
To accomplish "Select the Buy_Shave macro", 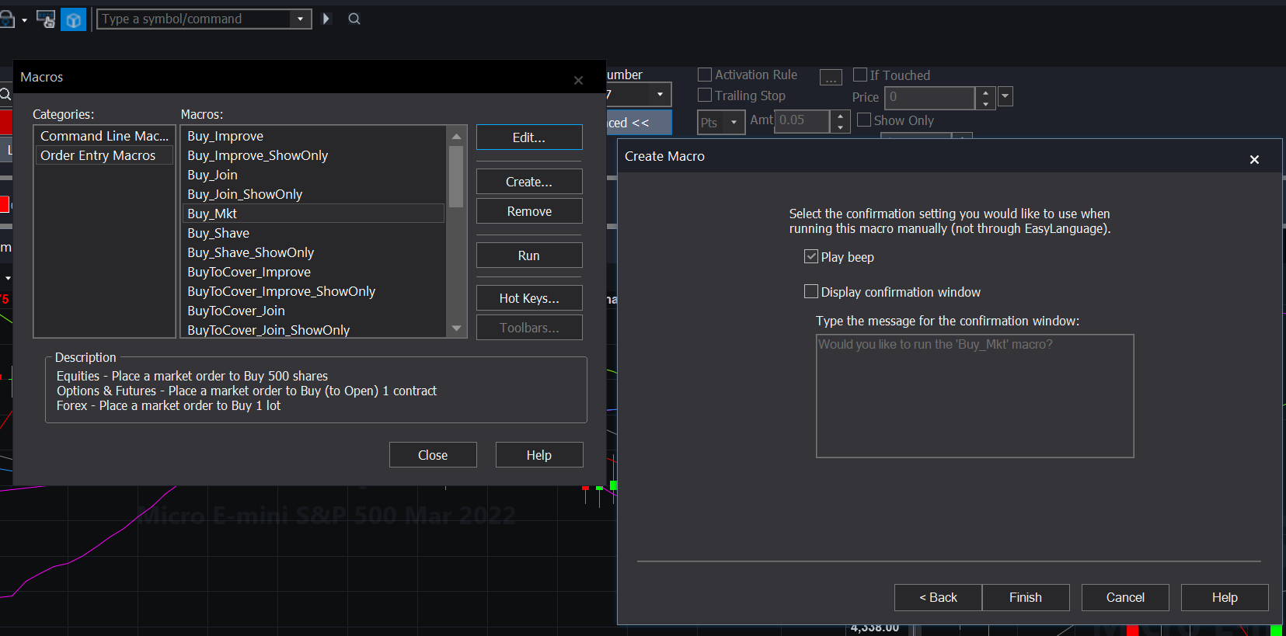I will point(313,233).
